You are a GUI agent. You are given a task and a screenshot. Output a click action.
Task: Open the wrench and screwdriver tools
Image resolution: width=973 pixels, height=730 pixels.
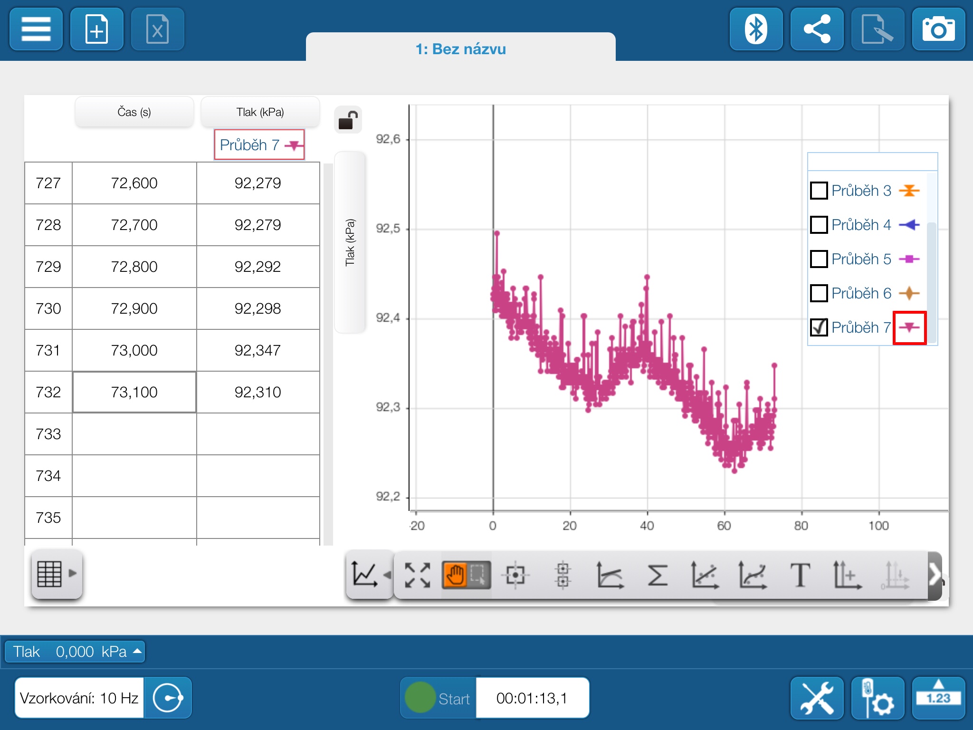point(817,698)
